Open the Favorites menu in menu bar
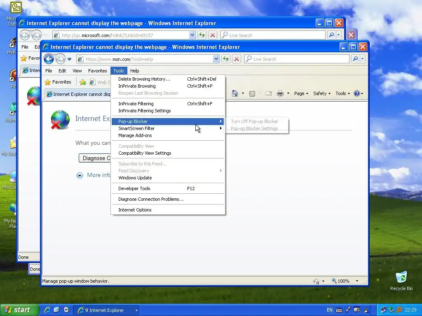This screenshot has height=316, width=422. point(97,71)
